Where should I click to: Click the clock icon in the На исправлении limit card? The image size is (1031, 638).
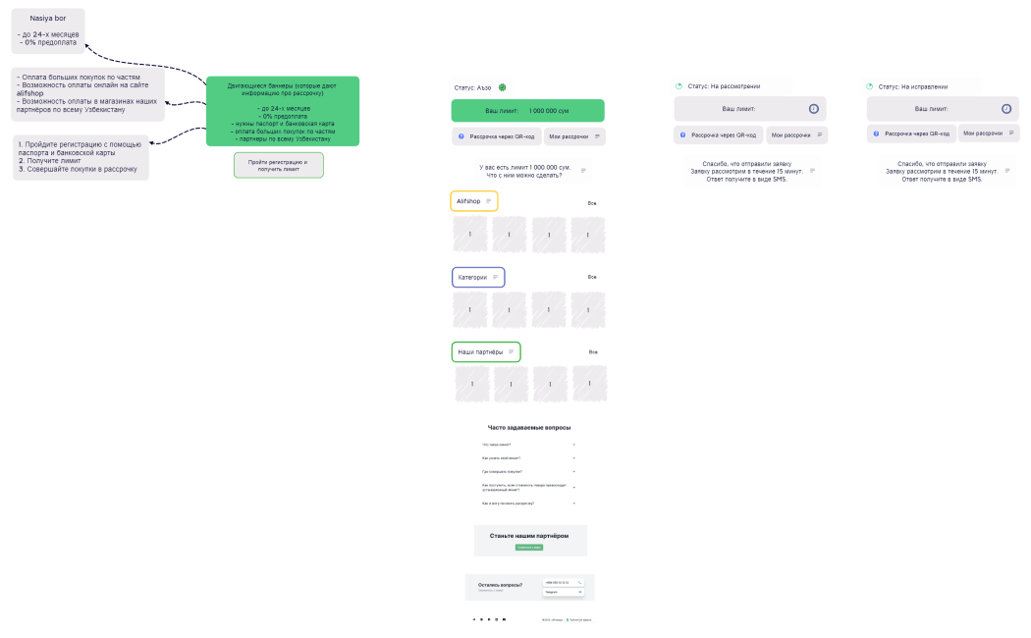[1006, 109]
